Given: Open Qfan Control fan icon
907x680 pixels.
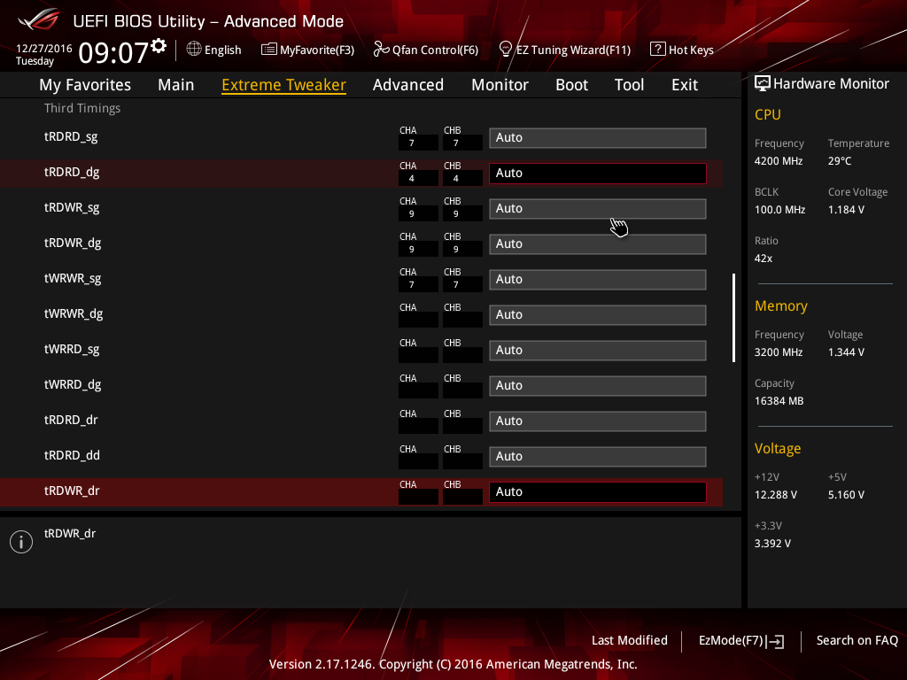Looking at the screenshot, I should click(x=381, y=50).
